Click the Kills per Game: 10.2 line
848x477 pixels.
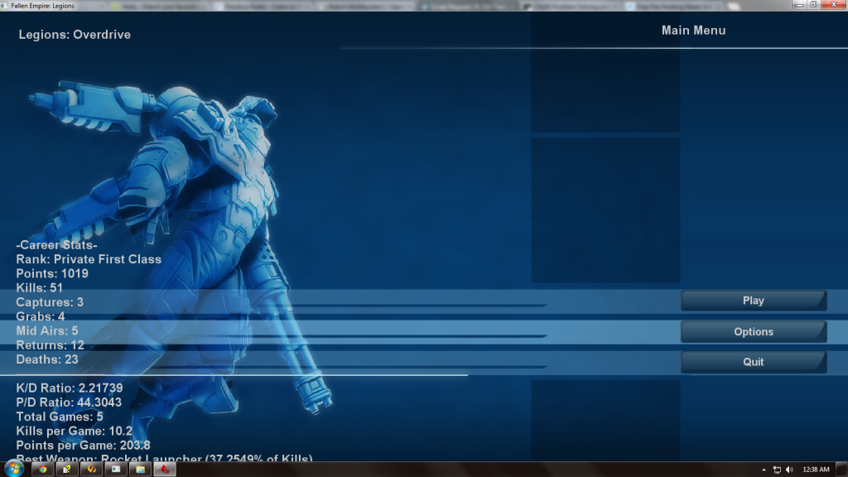(74, 431)
